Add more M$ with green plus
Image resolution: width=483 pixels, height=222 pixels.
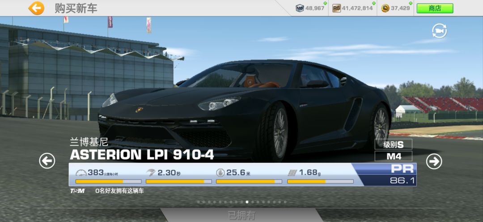click(325, 4)
